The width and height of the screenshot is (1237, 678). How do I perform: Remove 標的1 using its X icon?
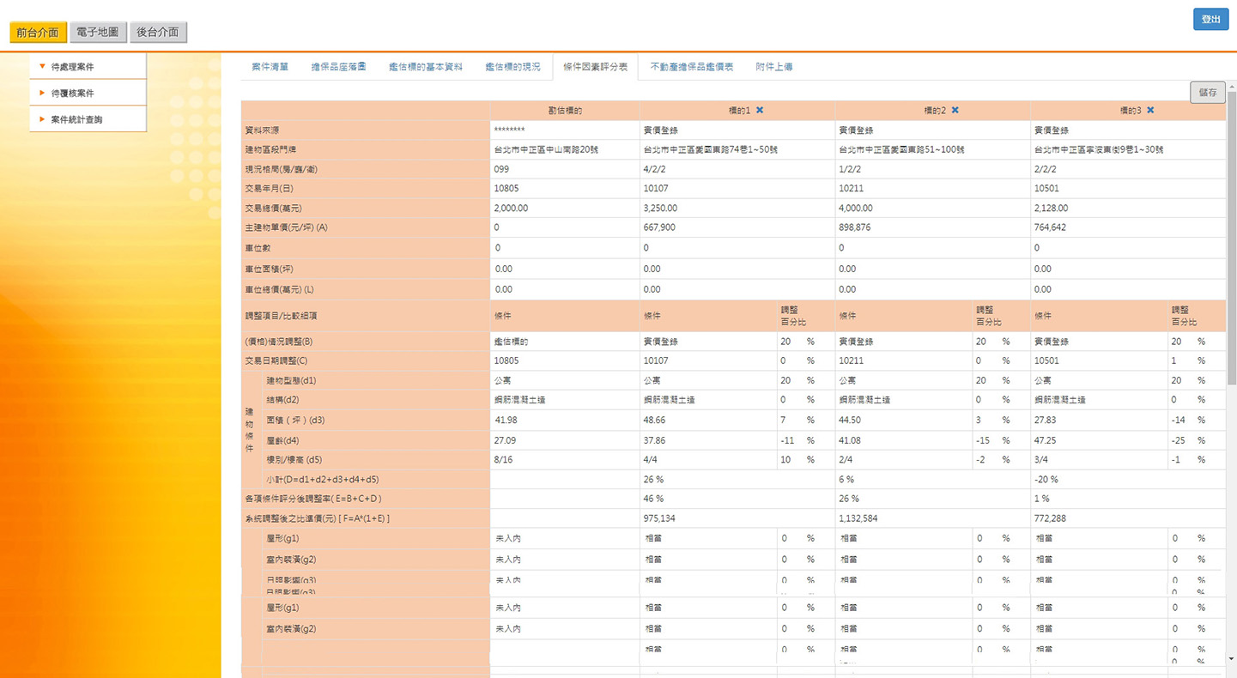tap(760, 111)
